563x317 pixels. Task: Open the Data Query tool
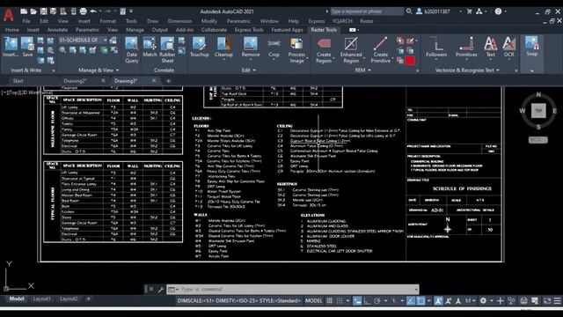point(131,50)
